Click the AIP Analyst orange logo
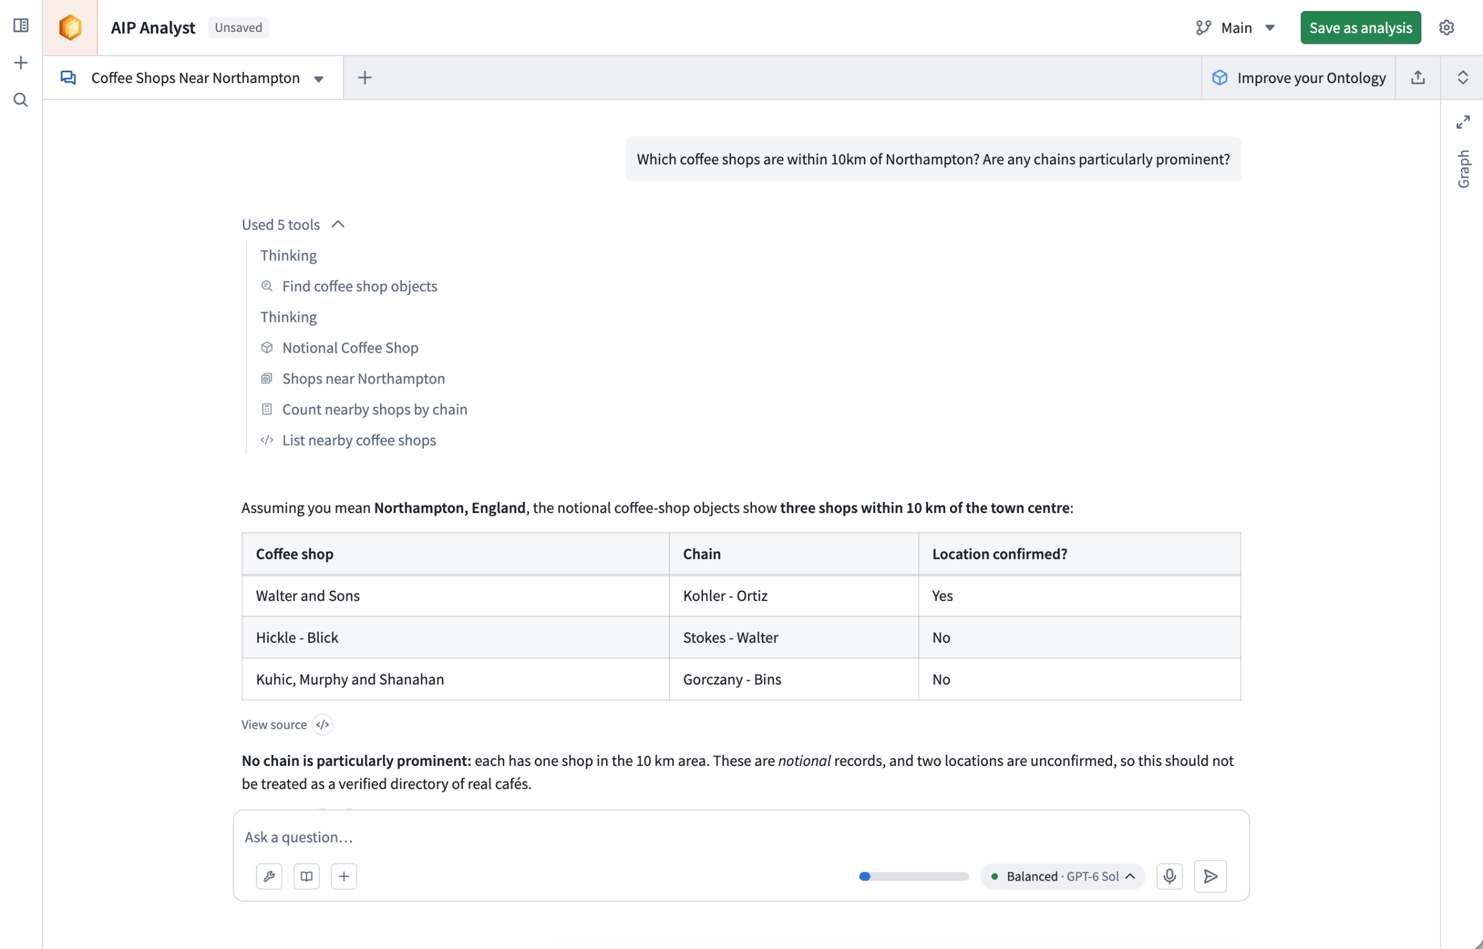The height and width of the screenshot is (949, 1483). tap(70, 28)
